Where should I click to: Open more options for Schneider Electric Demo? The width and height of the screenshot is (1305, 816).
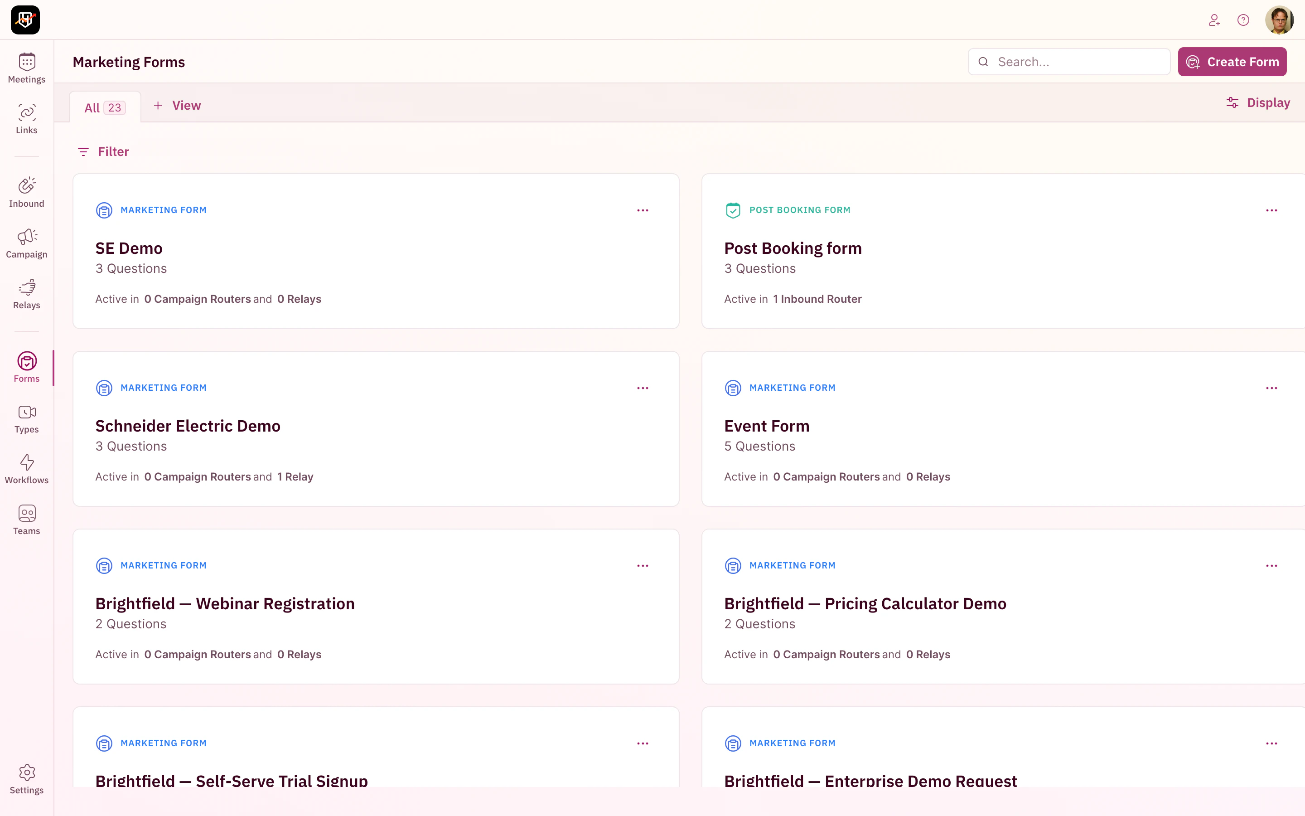[643, 388]
